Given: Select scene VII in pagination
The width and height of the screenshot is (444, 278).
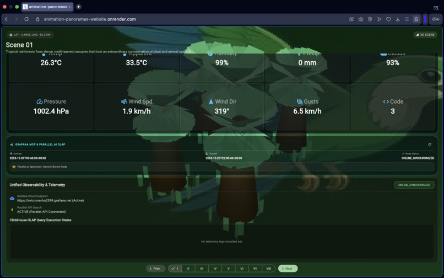Looking at the screenshot, I should click(x=255, y=269).
